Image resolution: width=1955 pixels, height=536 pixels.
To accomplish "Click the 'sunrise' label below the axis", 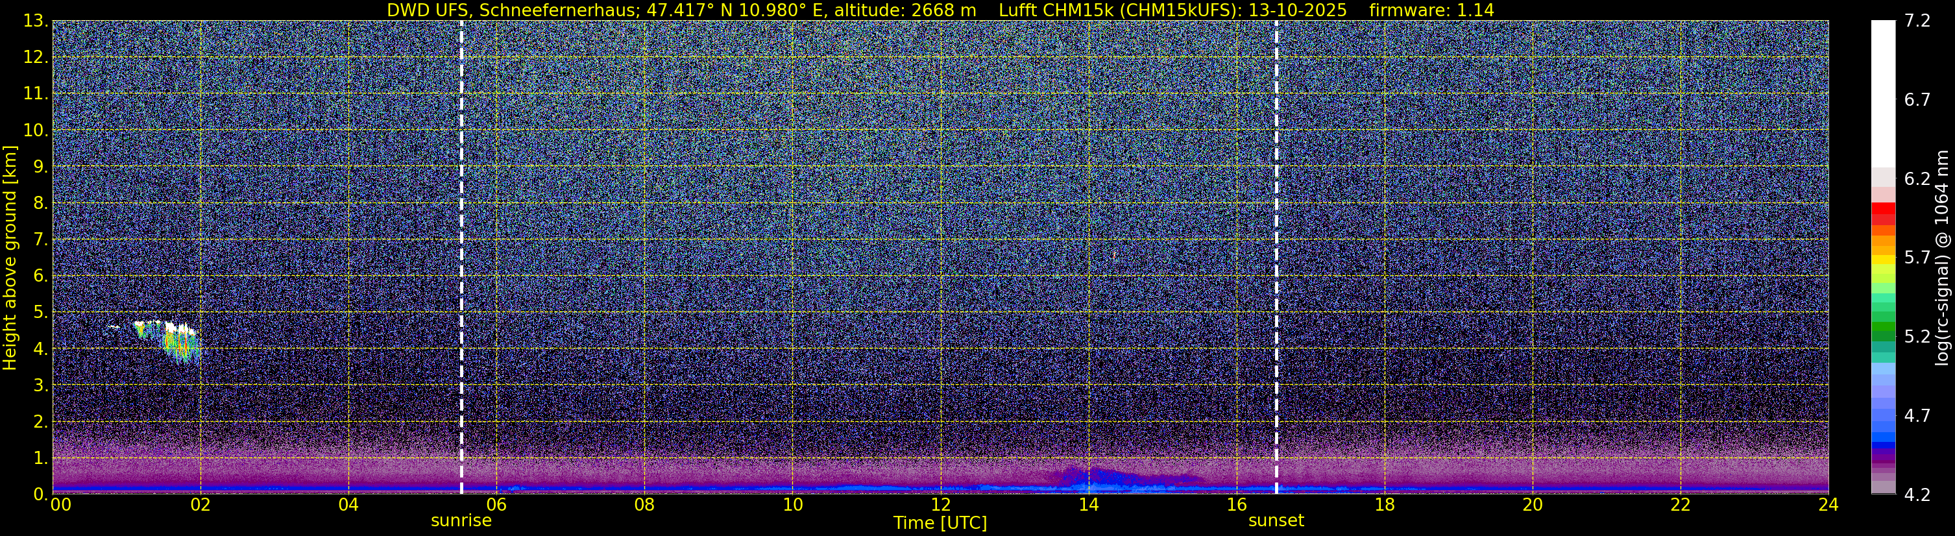I will point(461,521).
